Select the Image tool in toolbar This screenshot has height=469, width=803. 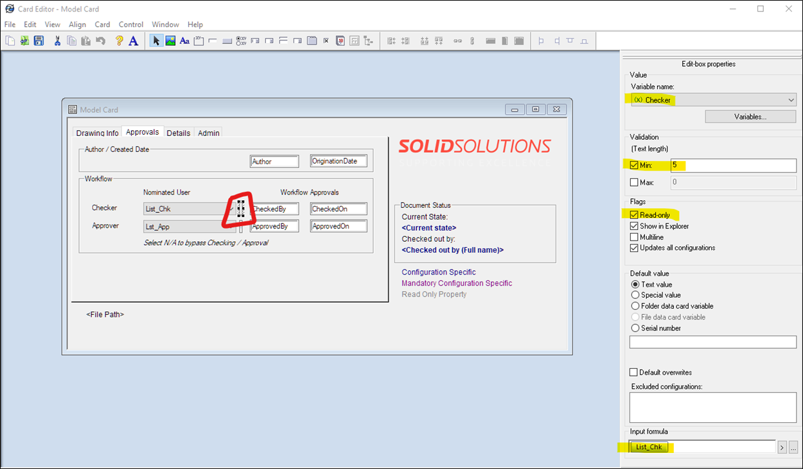(170, 40)
